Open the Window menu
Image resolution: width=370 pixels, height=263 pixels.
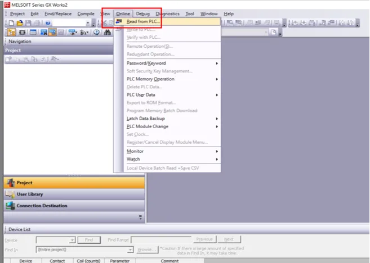[209, 13]
